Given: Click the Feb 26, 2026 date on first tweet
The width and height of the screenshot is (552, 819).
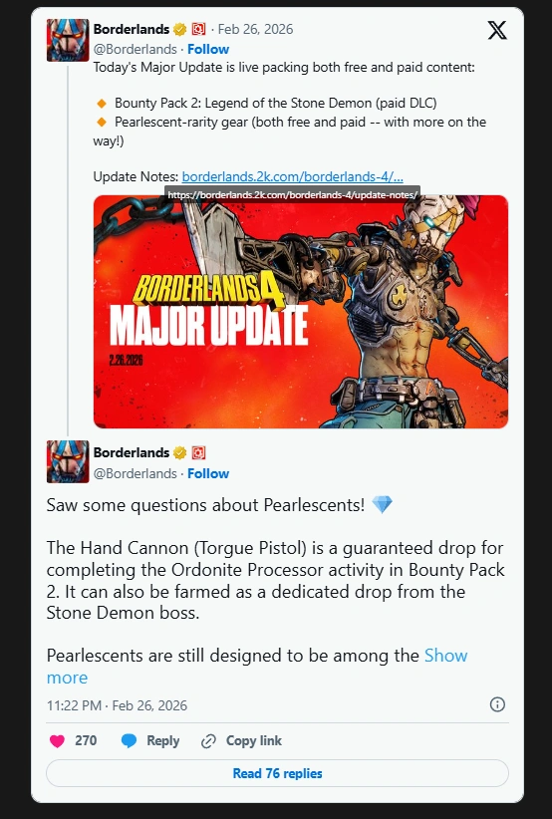Looking at the screenshot, I should coord(255,29).
